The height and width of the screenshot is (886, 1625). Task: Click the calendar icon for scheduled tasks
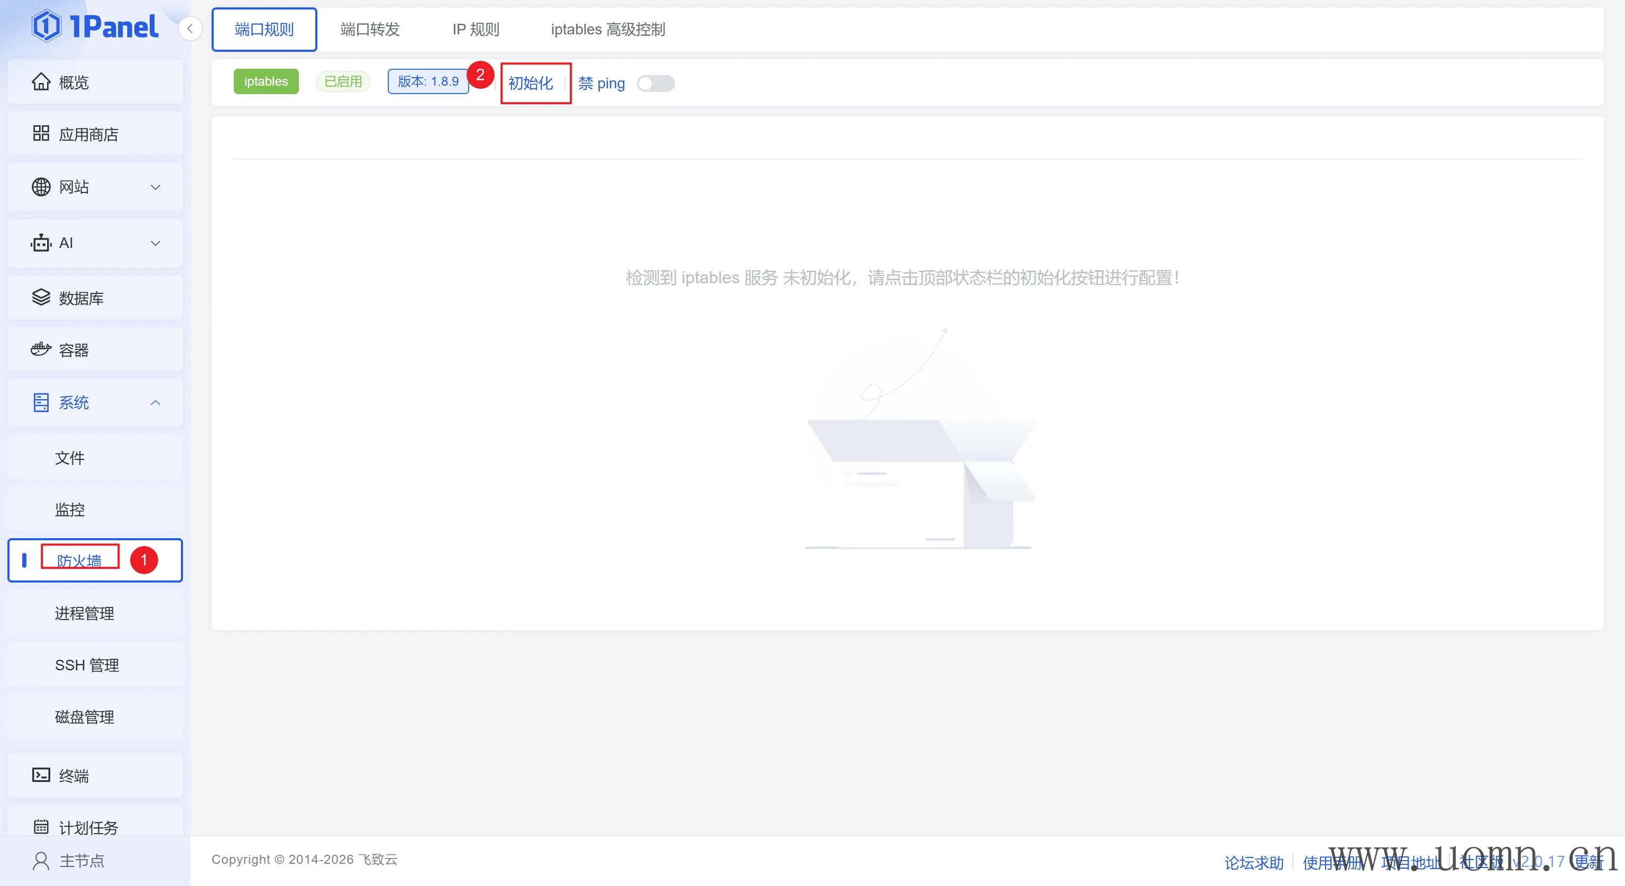41,827
